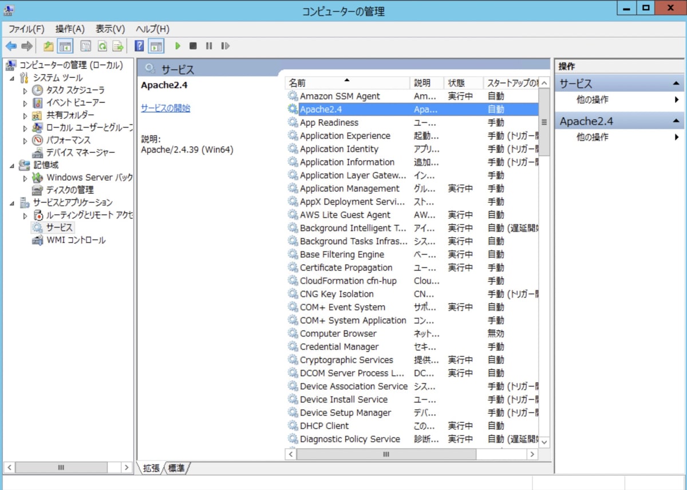
Task: Select WMI コントロール tree node
Action: coord(76,241)
